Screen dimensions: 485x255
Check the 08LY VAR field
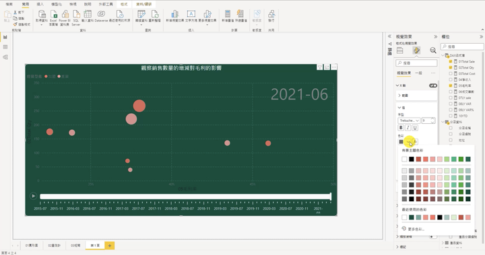click(x=451, y=104)
